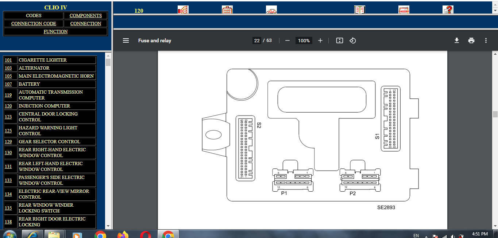Click the page number field showing 22
This screenshot has width=498, height=238.
point(257,40)
